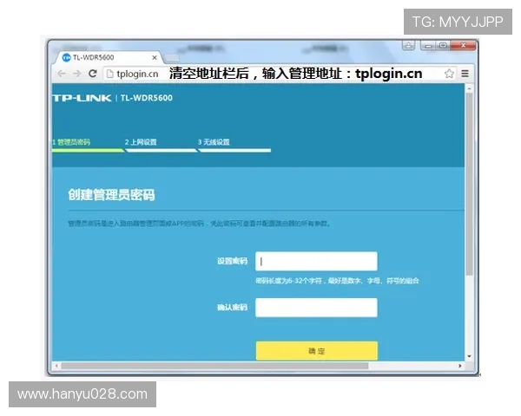
Task: Minimize the browser window
Action: coord(428,45)
